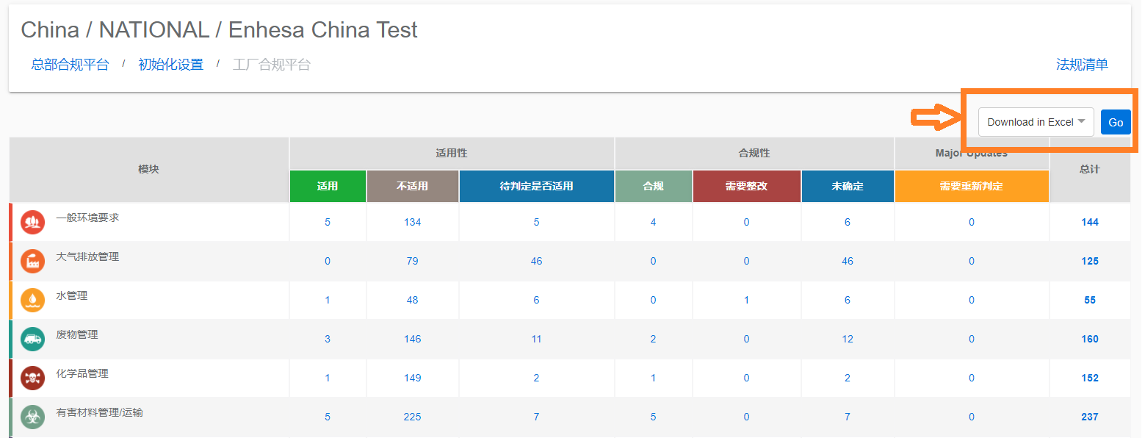This screenshot has width=1145, height=438.
Task: Open the 225 不适用 count for 有害材料管理
Action: (413, 417)
